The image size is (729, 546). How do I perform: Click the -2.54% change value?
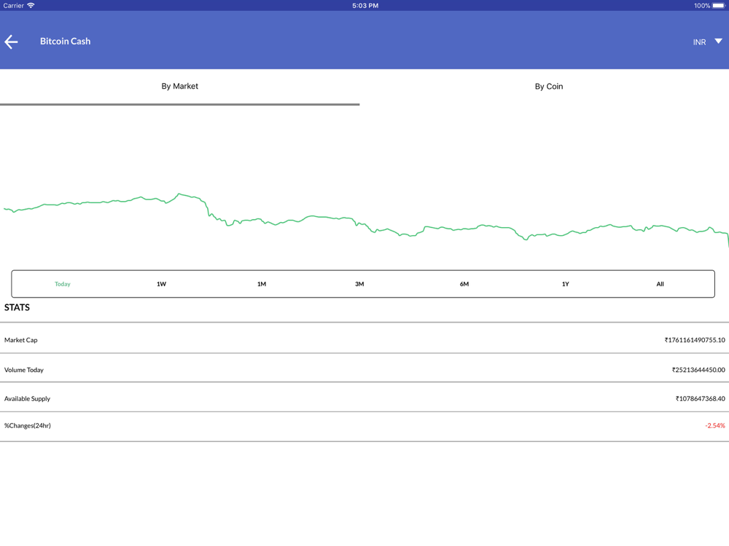tap(715, 426)
